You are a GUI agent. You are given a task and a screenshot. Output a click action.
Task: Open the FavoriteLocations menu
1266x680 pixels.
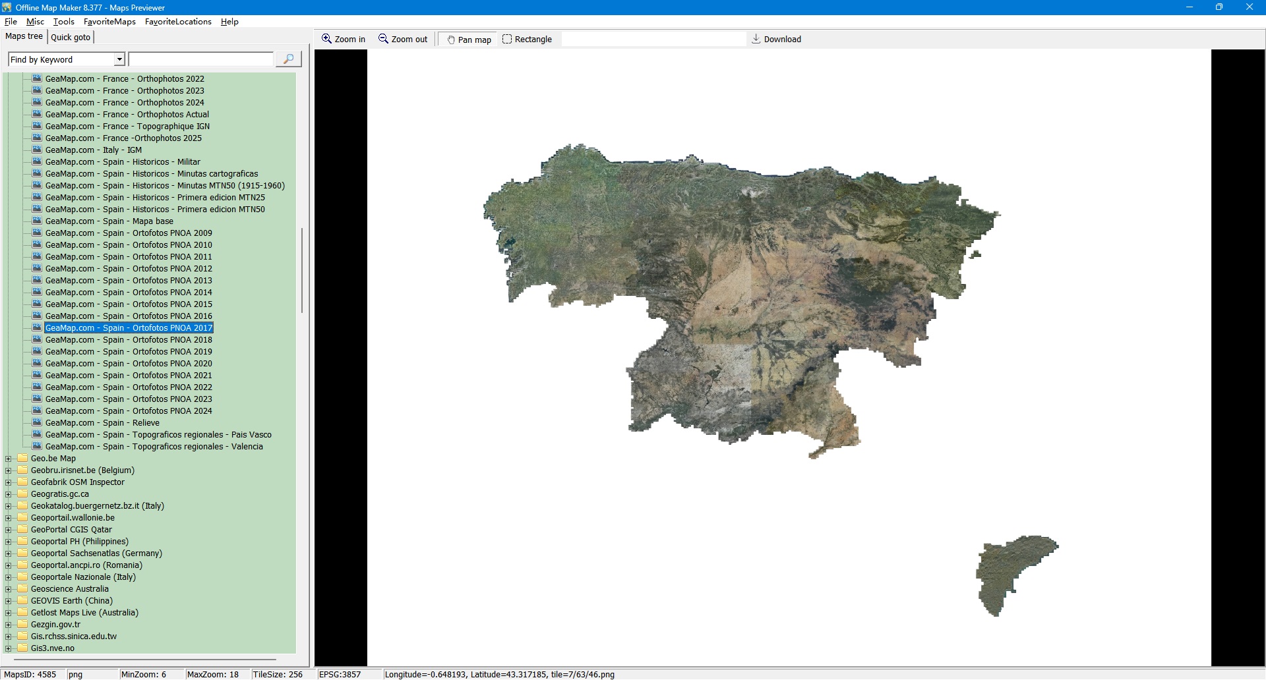pos(178,22)
